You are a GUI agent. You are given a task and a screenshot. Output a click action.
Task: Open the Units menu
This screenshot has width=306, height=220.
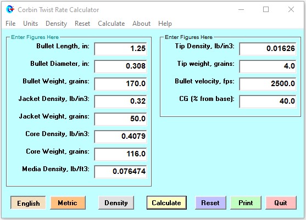(30, 24)
